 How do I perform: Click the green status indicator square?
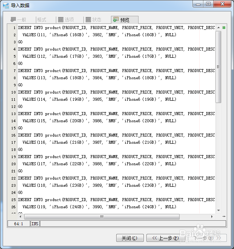point(224,28)
